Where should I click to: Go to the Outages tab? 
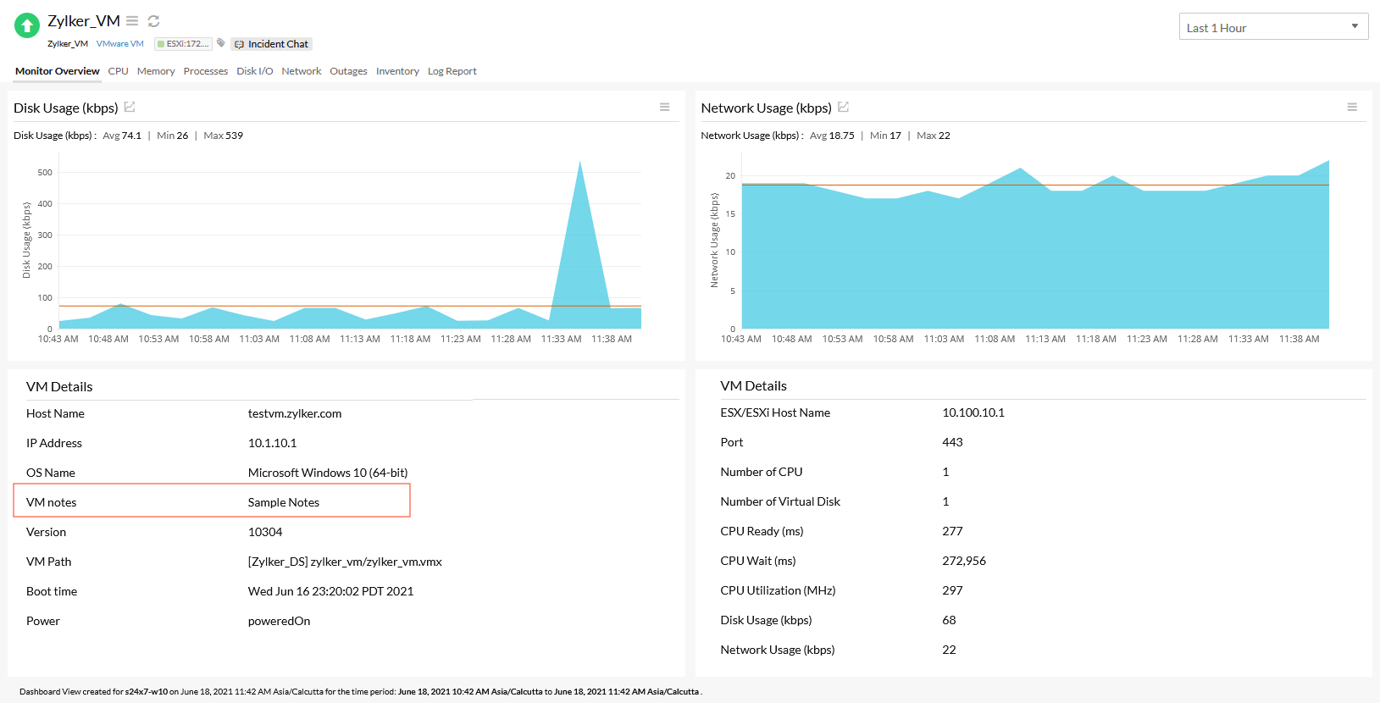[x=348, y=71]
